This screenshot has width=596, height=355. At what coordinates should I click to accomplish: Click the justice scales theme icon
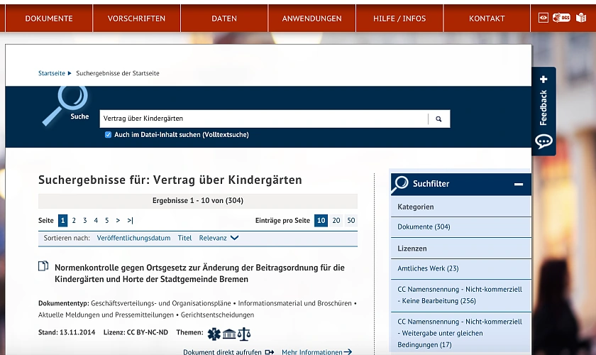244,334
